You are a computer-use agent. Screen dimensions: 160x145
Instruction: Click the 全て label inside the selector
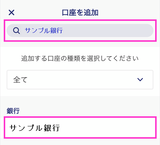point(20,80)
